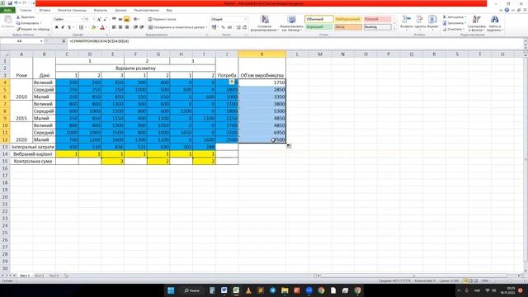Cut selection with the Вырезать button
This screenshot has height=297, width=528.
(x=26, y=17)
